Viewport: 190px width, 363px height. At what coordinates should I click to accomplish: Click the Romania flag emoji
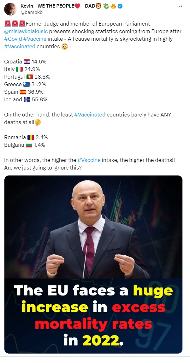(x=31, y=137)
